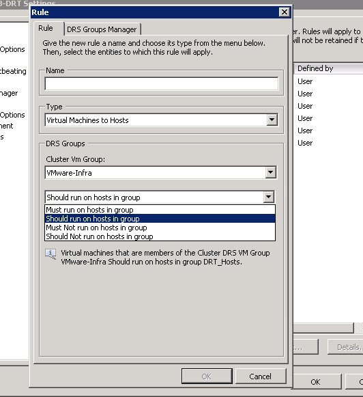Viewport: 363px width, 397px height.
Task: Close the Rule dialog with X button
Action: [x=285, y=12]
